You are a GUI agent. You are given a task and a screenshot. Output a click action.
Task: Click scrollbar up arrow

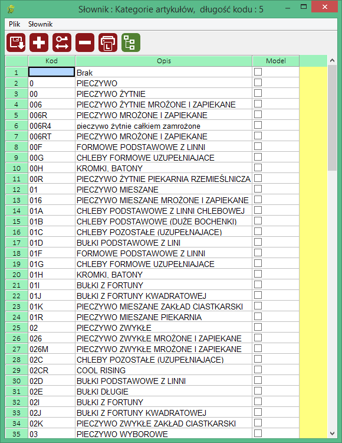[x=332, y=60]
